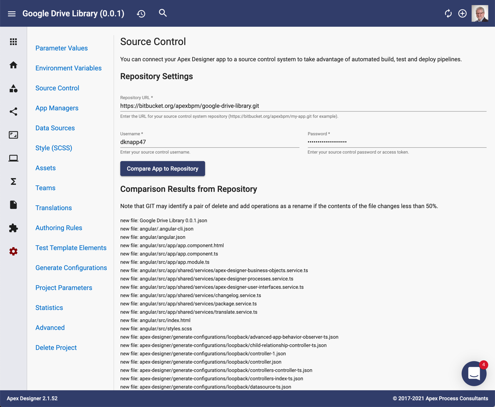Open Test Template Elements page
The height and width of the screenshot is (407, 495).
click(x=71, y=248)
